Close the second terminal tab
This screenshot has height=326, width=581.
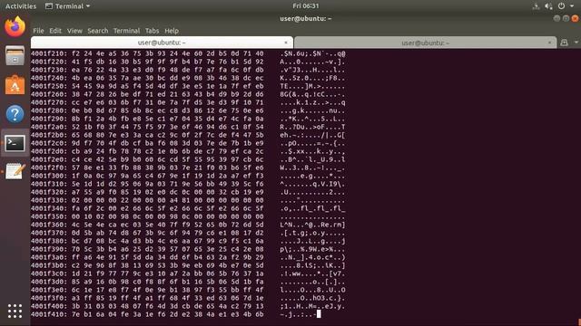pyautogui.click(x=549, y=43)
